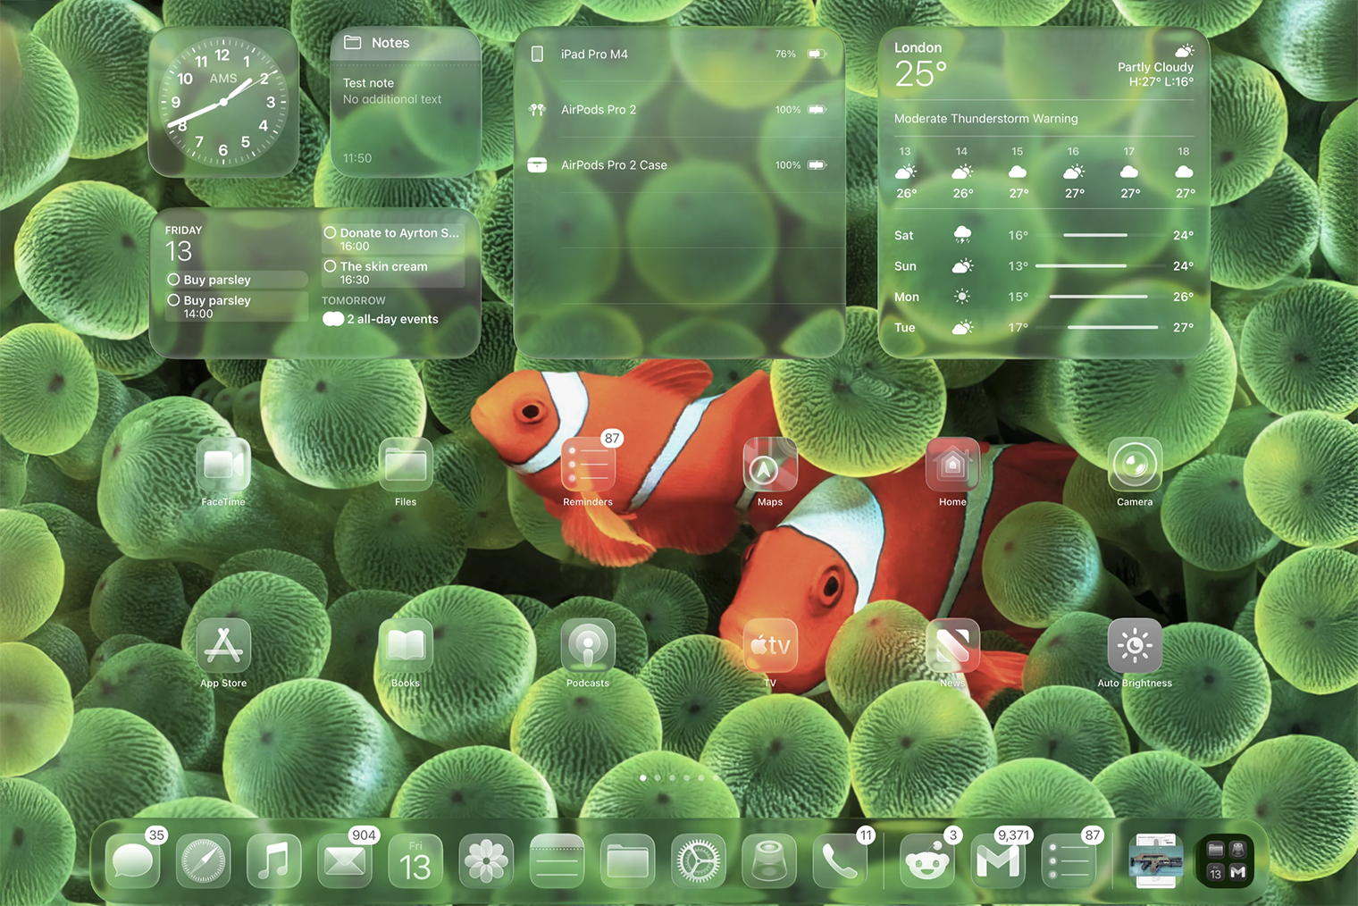Screen dimensions: 1358x906
Task: Open the Phone app with 11 badge
Action: point(840,861)
